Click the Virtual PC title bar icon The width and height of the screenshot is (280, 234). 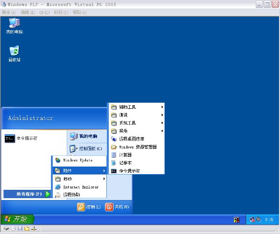click(3, 4)
